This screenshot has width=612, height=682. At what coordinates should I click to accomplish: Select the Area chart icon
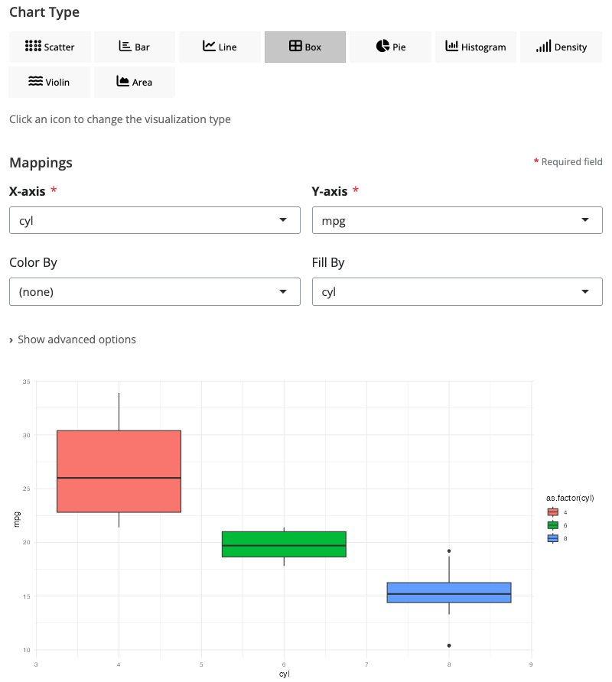(135, 82)
